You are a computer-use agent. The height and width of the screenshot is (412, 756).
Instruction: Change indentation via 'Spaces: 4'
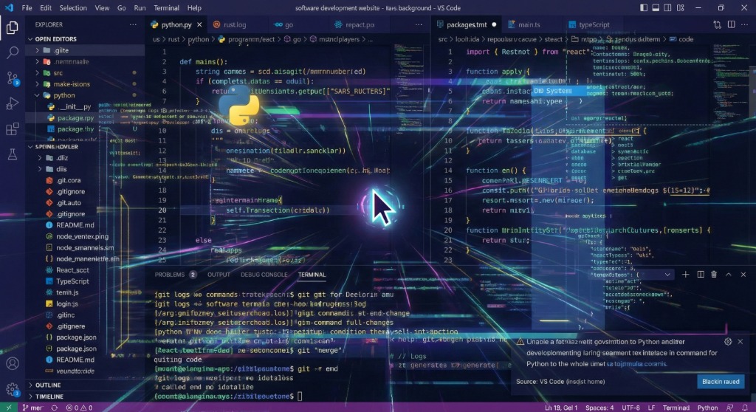(599, 408)
